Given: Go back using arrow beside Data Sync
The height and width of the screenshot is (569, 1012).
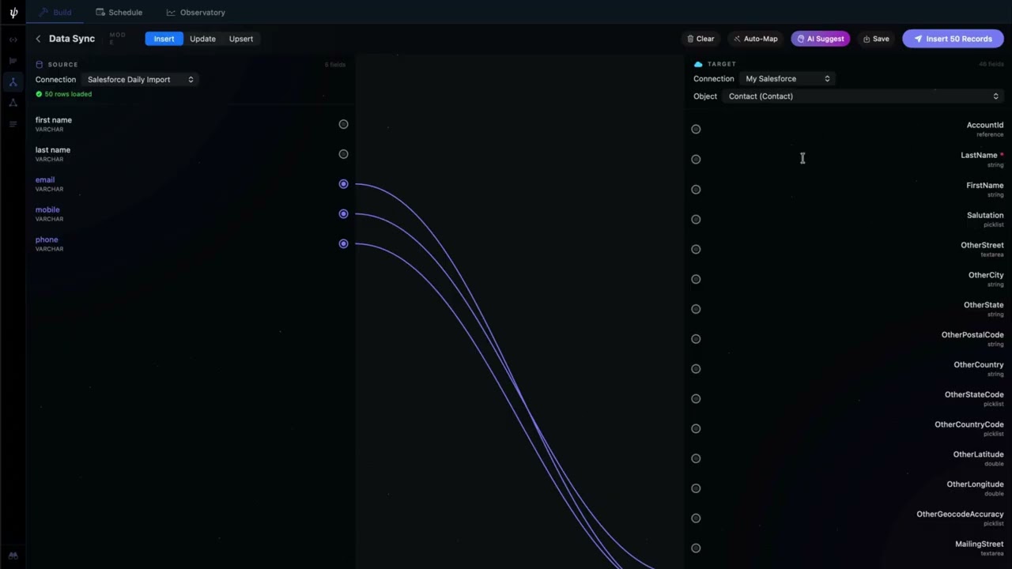Looking at the screenshot, I should tap(38, 39).
